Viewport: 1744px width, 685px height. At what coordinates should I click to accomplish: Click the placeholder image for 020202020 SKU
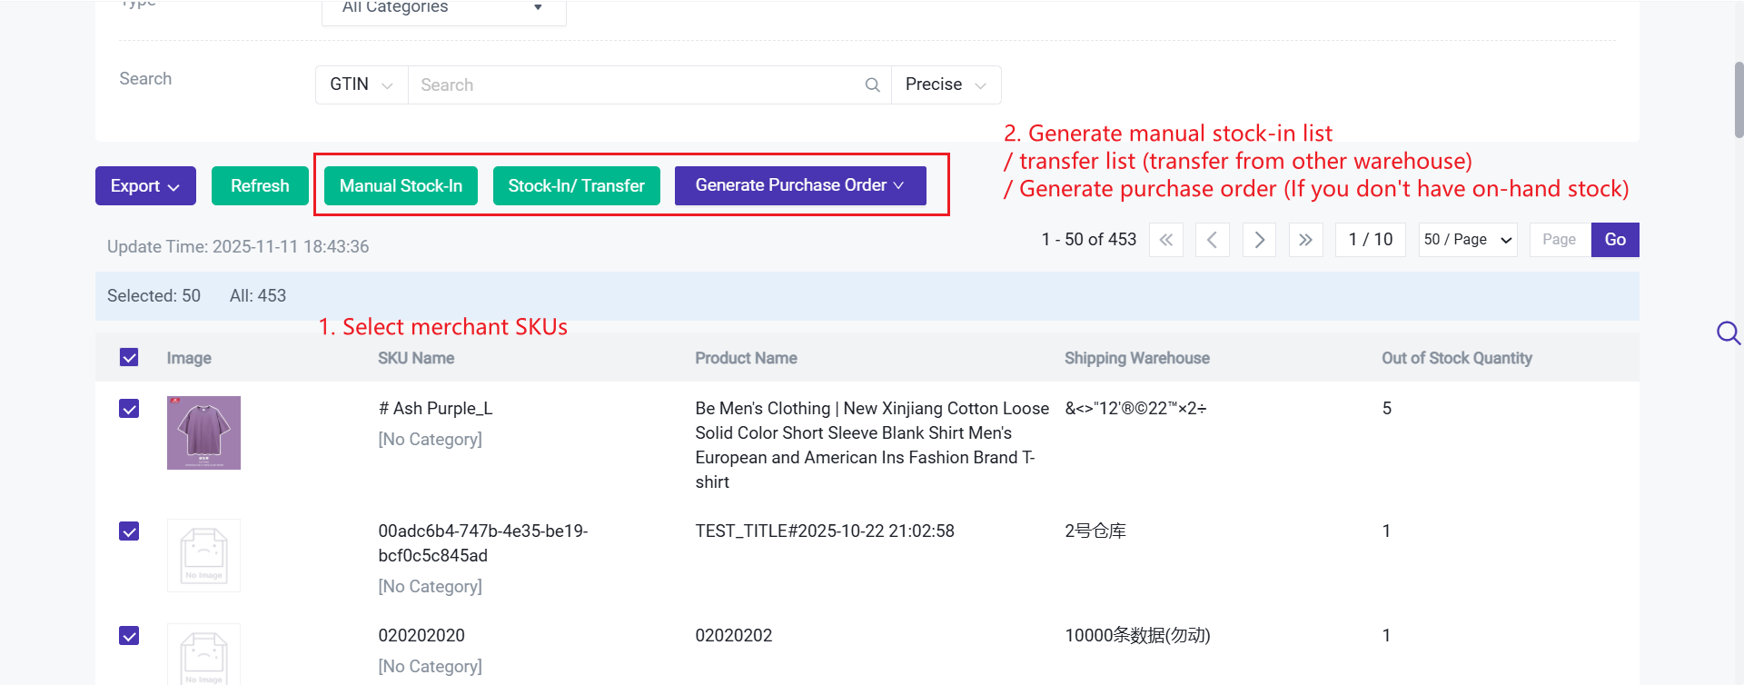(203, 655)
